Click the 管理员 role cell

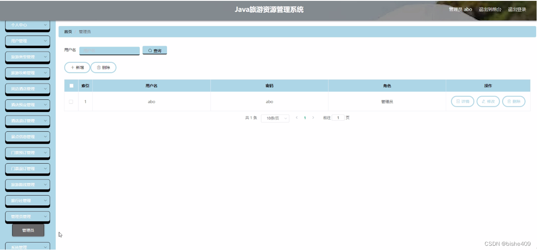(387, 102)
